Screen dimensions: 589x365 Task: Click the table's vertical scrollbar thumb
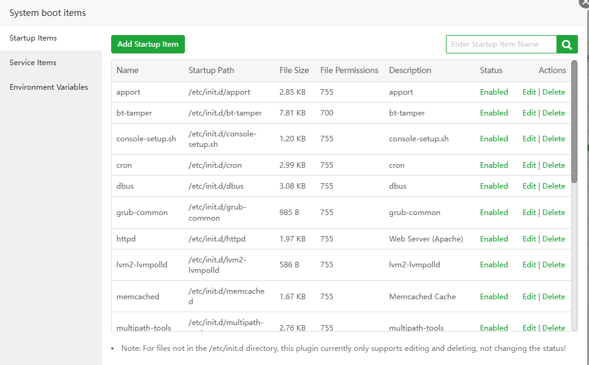[574, 121]
